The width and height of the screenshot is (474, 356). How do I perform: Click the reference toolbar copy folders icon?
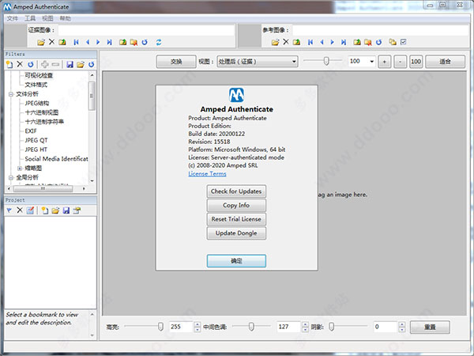pos(393,42)
